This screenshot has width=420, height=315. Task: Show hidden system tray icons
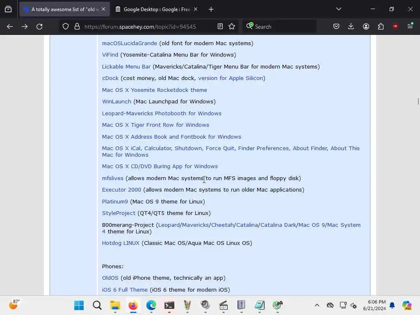tap(317, 305)
